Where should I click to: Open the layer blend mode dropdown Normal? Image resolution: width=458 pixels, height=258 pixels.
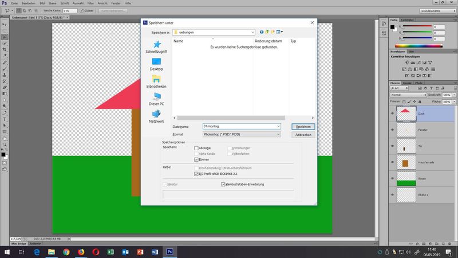tap(408, 95)
